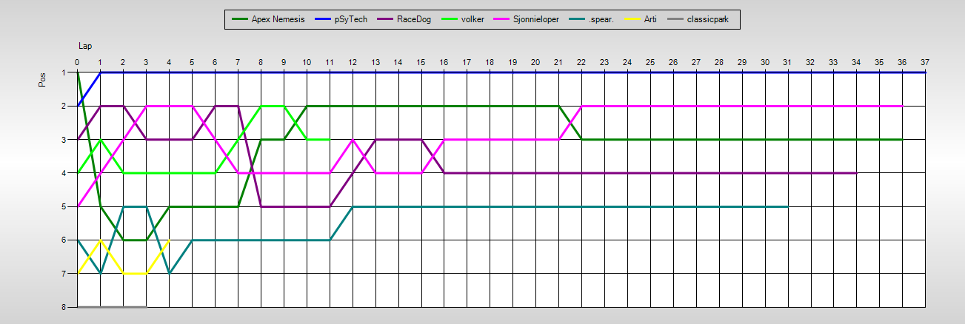Viewport: 965px width, 324px height.
Task: Click the Lap axis title
Action: pyautogui.click(x=84, y=46)
